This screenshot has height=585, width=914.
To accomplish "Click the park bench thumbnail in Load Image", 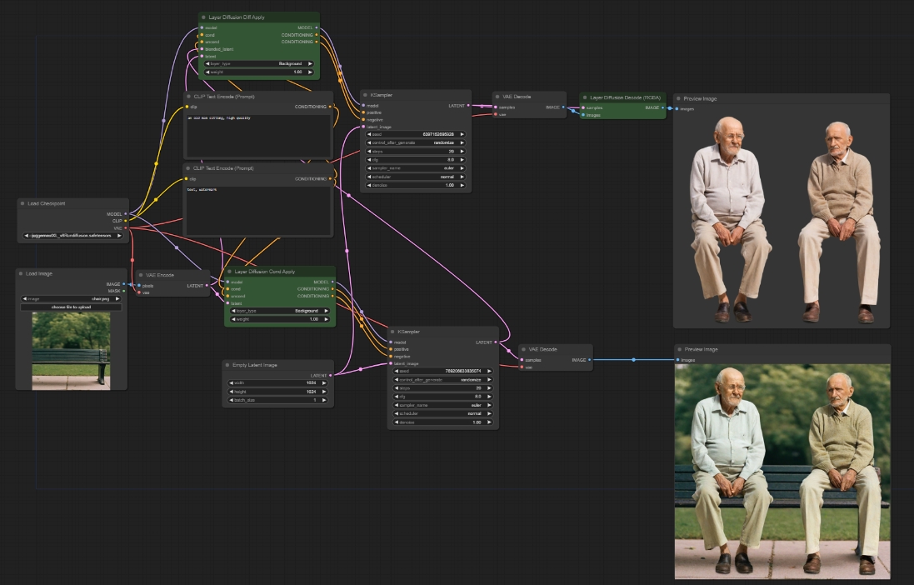I will [71, 350].
